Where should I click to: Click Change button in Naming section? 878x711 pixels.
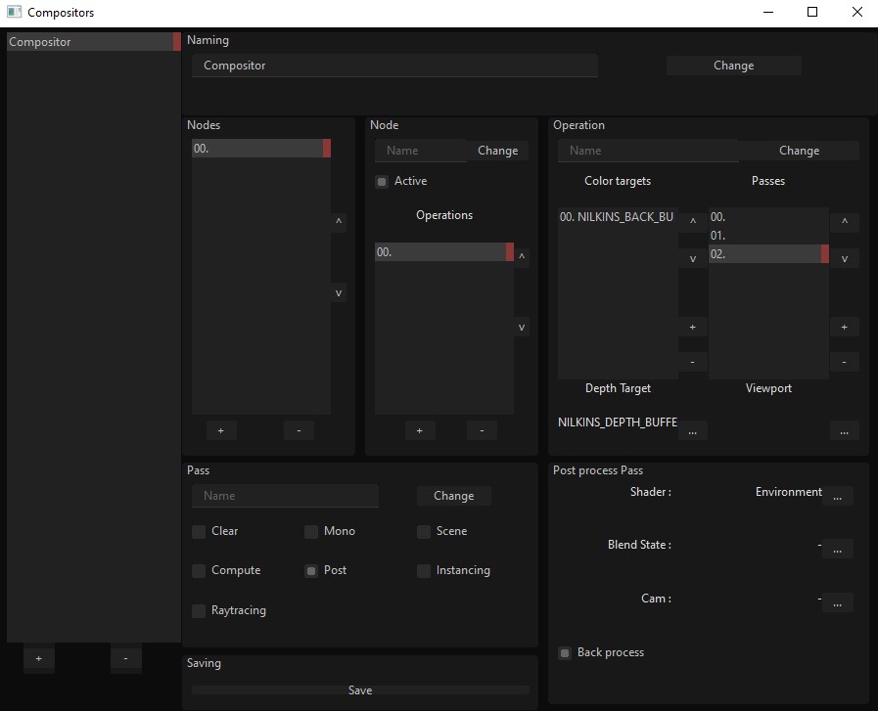pyautogui.click(x=733, y=66)
